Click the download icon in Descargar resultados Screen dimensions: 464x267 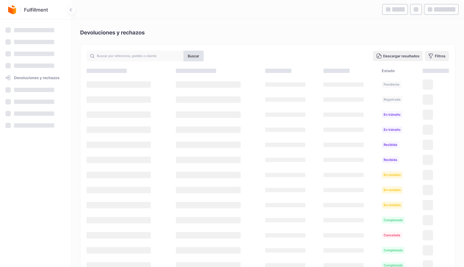point(379,56)
